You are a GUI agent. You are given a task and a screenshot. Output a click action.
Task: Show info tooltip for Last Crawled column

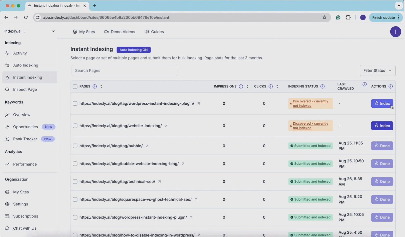pos(364,84)
